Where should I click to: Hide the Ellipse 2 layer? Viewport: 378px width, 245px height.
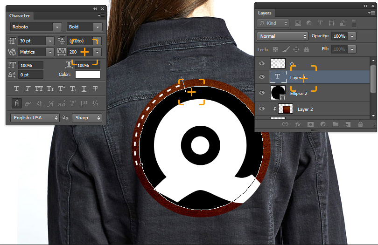click(262, 93)
